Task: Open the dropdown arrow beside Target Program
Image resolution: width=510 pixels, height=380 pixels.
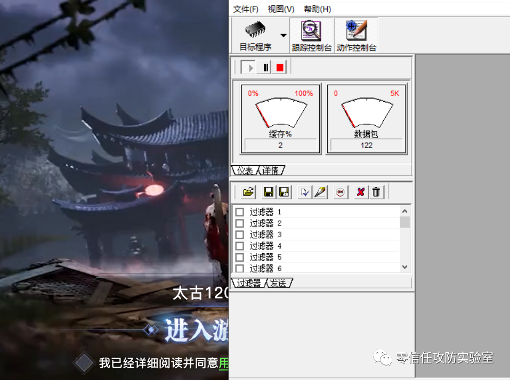Action: tap(284, 36)
